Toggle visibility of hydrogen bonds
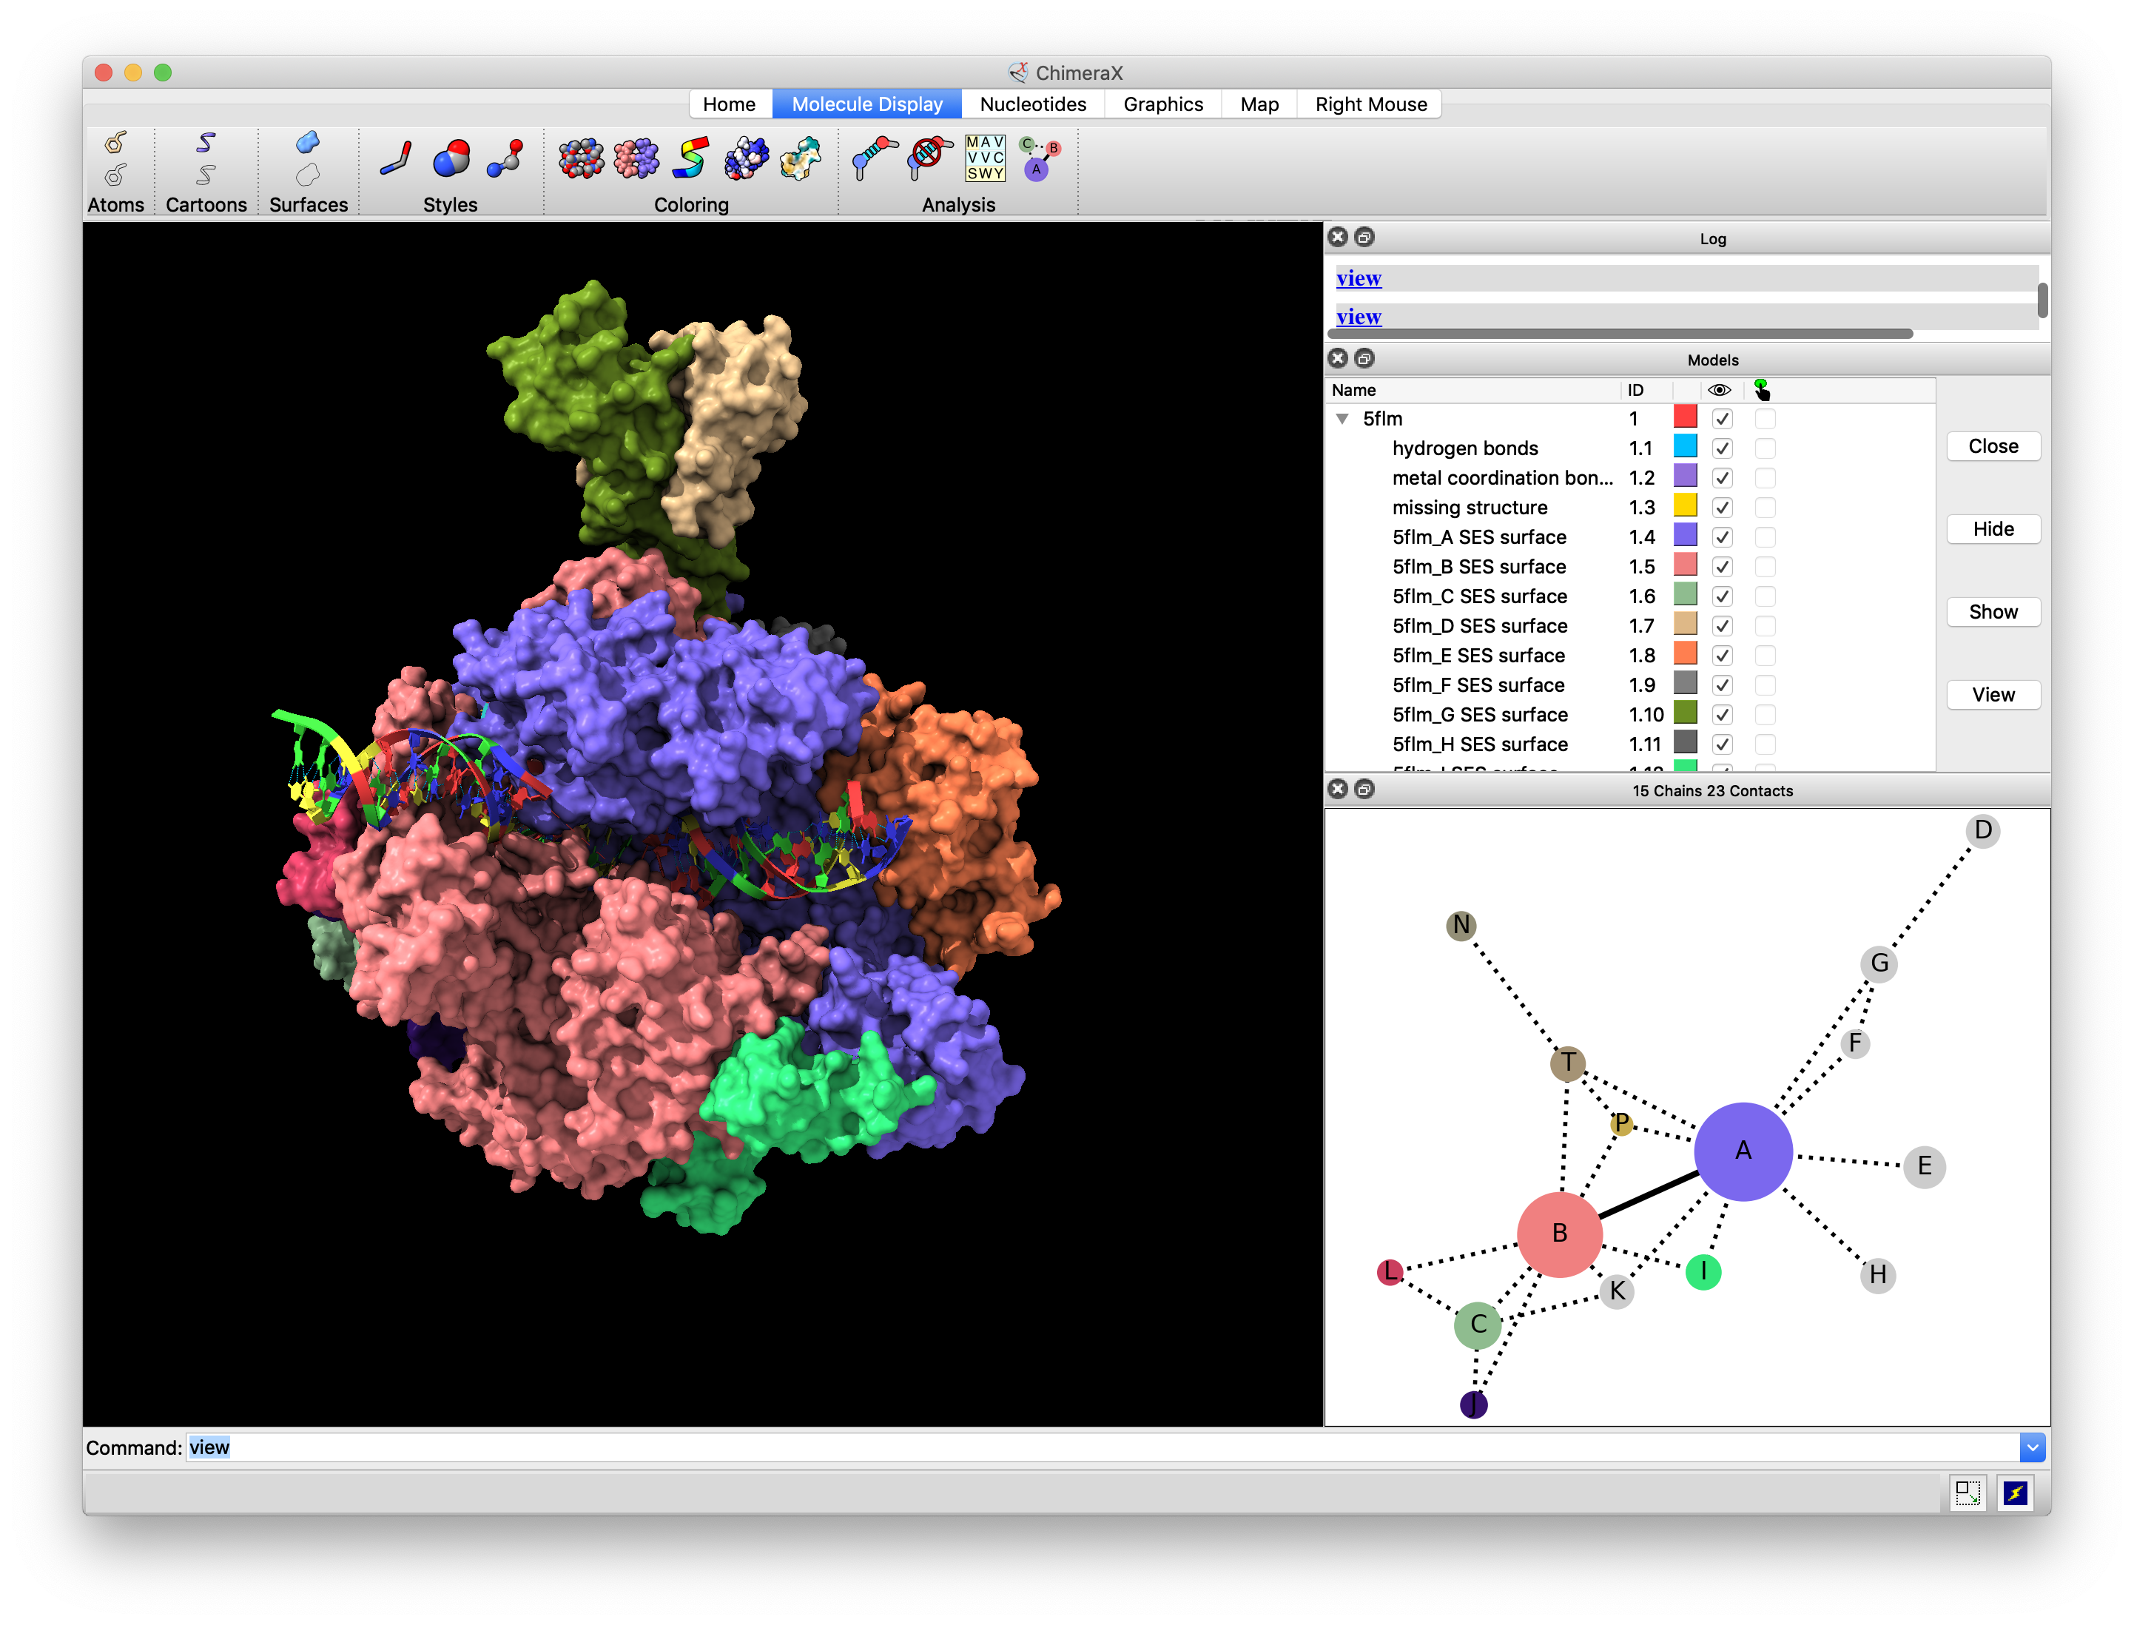Screen dimensions: 2134x1625 1722,449
